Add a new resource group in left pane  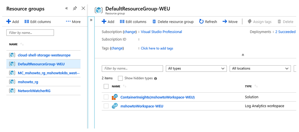tap(12, 22)
